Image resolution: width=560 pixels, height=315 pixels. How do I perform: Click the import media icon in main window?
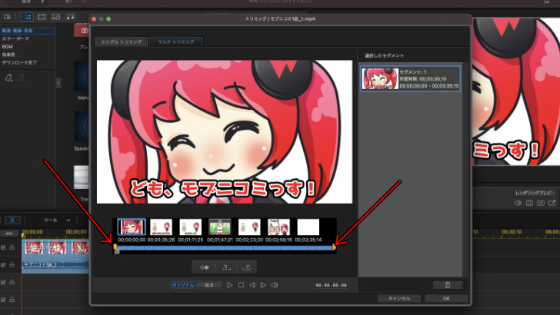[x=7, y=17]
